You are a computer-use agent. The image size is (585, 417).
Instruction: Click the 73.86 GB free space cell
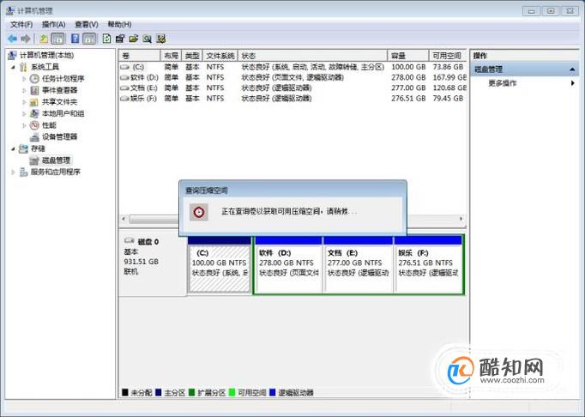(x=448, y=67)
